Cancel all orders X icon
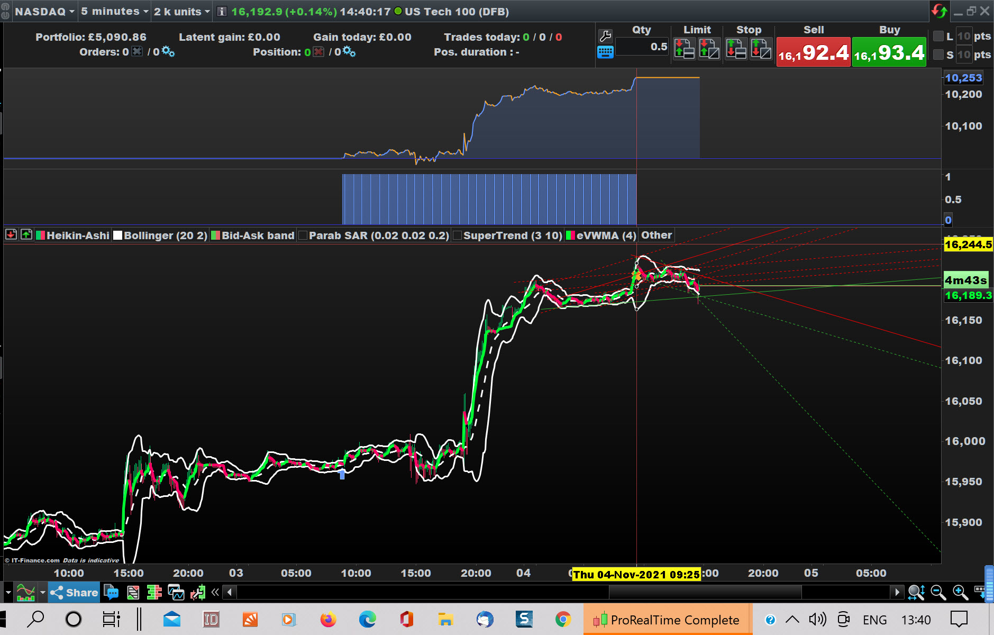994x635 pixels. coord(137,51)
